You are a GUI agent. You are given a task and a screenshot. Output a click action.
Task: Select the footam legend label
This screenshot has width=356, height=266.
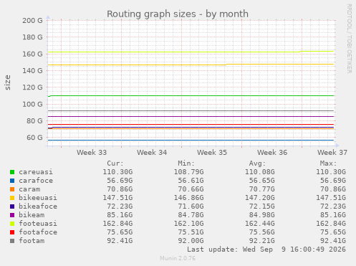(32, 241)
